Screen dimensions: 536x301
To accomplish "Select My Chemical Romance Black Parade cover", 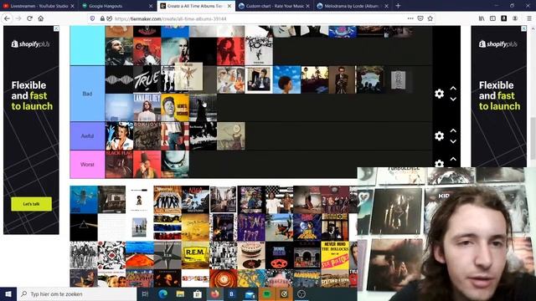I will [x=259, y=51].
